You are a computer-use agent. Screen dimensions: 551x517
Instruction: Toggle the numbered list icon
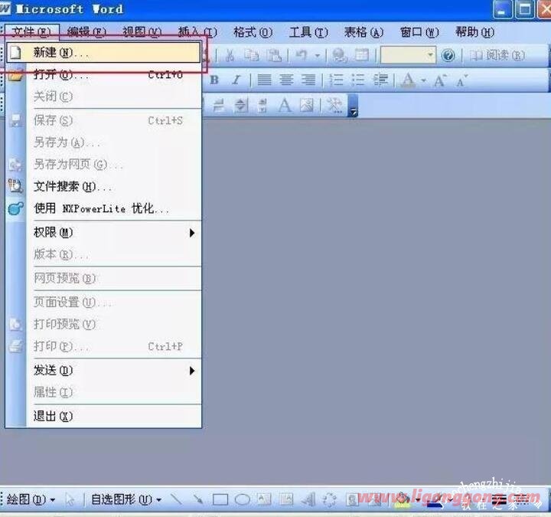336,80
